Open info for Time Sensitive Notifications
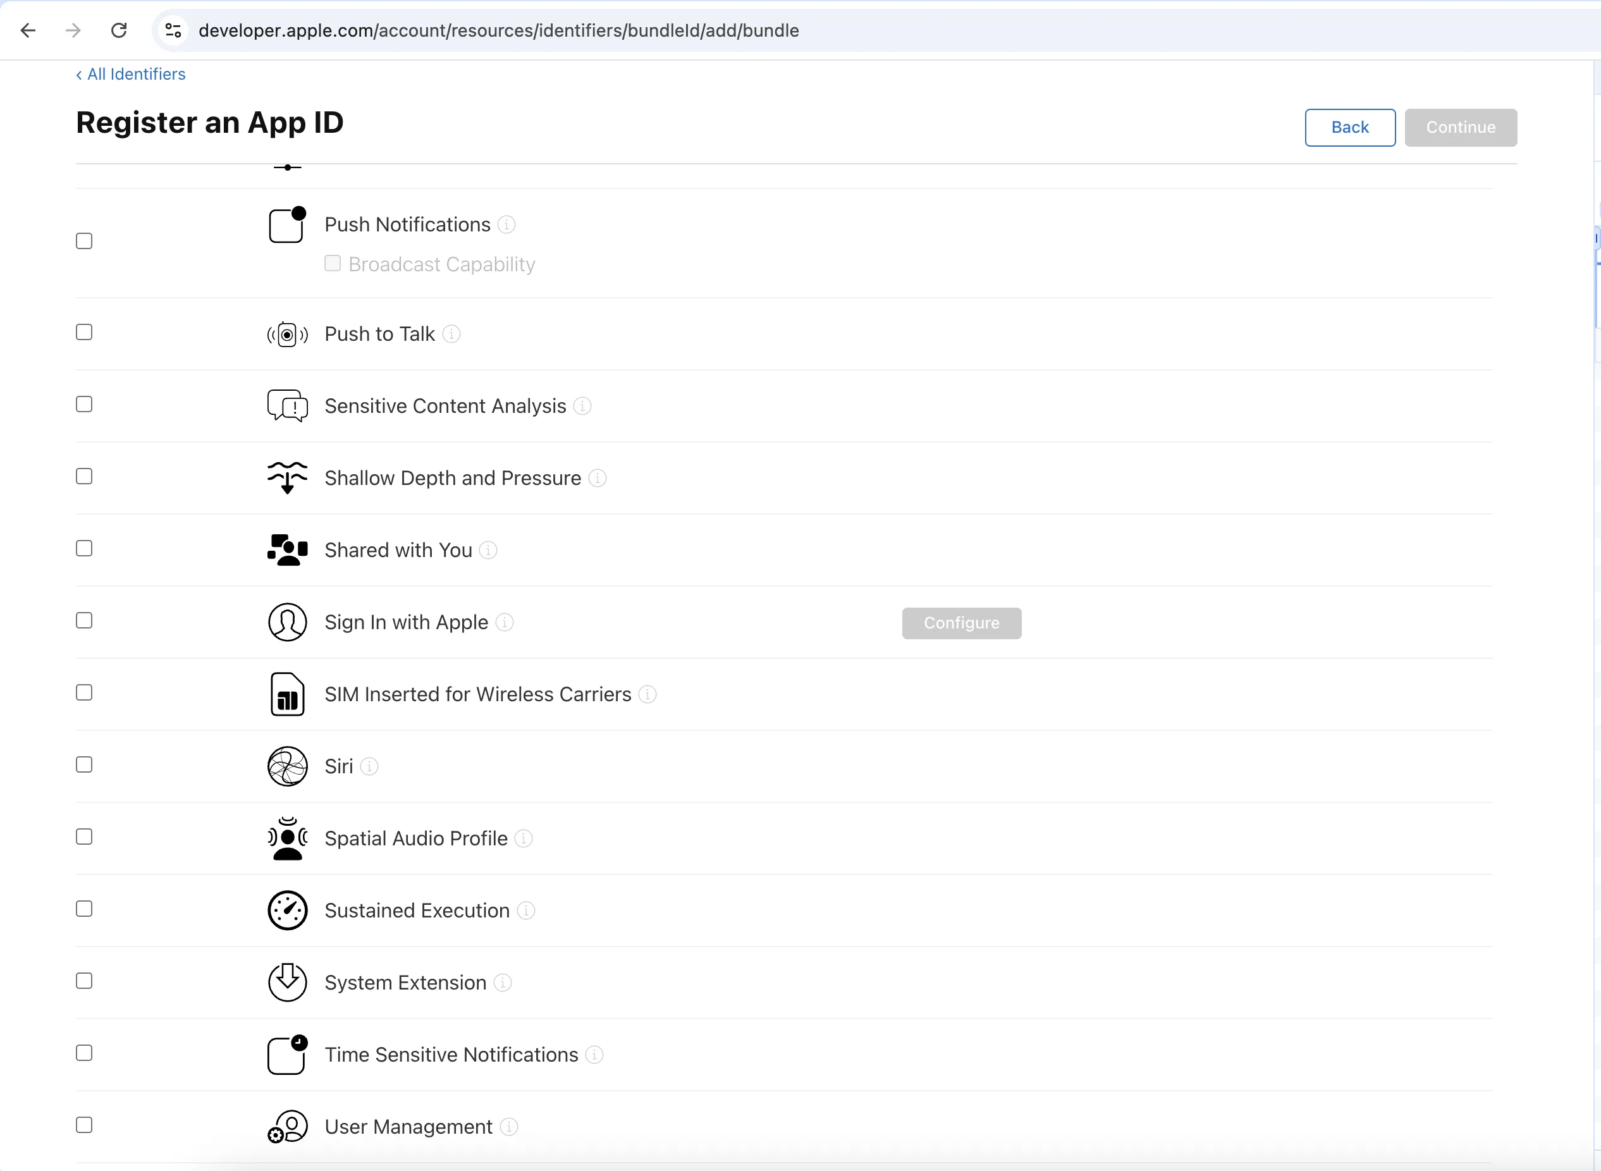The height and width of the screenshot is (1171, 1601). [x=594, y=1055]
